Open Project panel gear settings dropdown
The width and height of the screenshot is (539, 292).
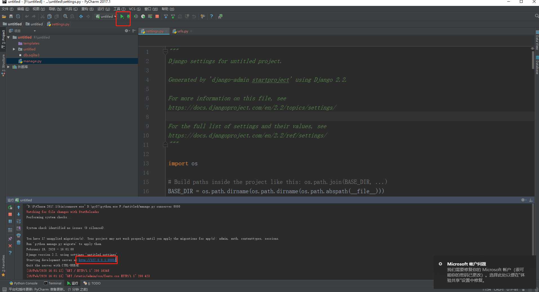tap(127, 31)
